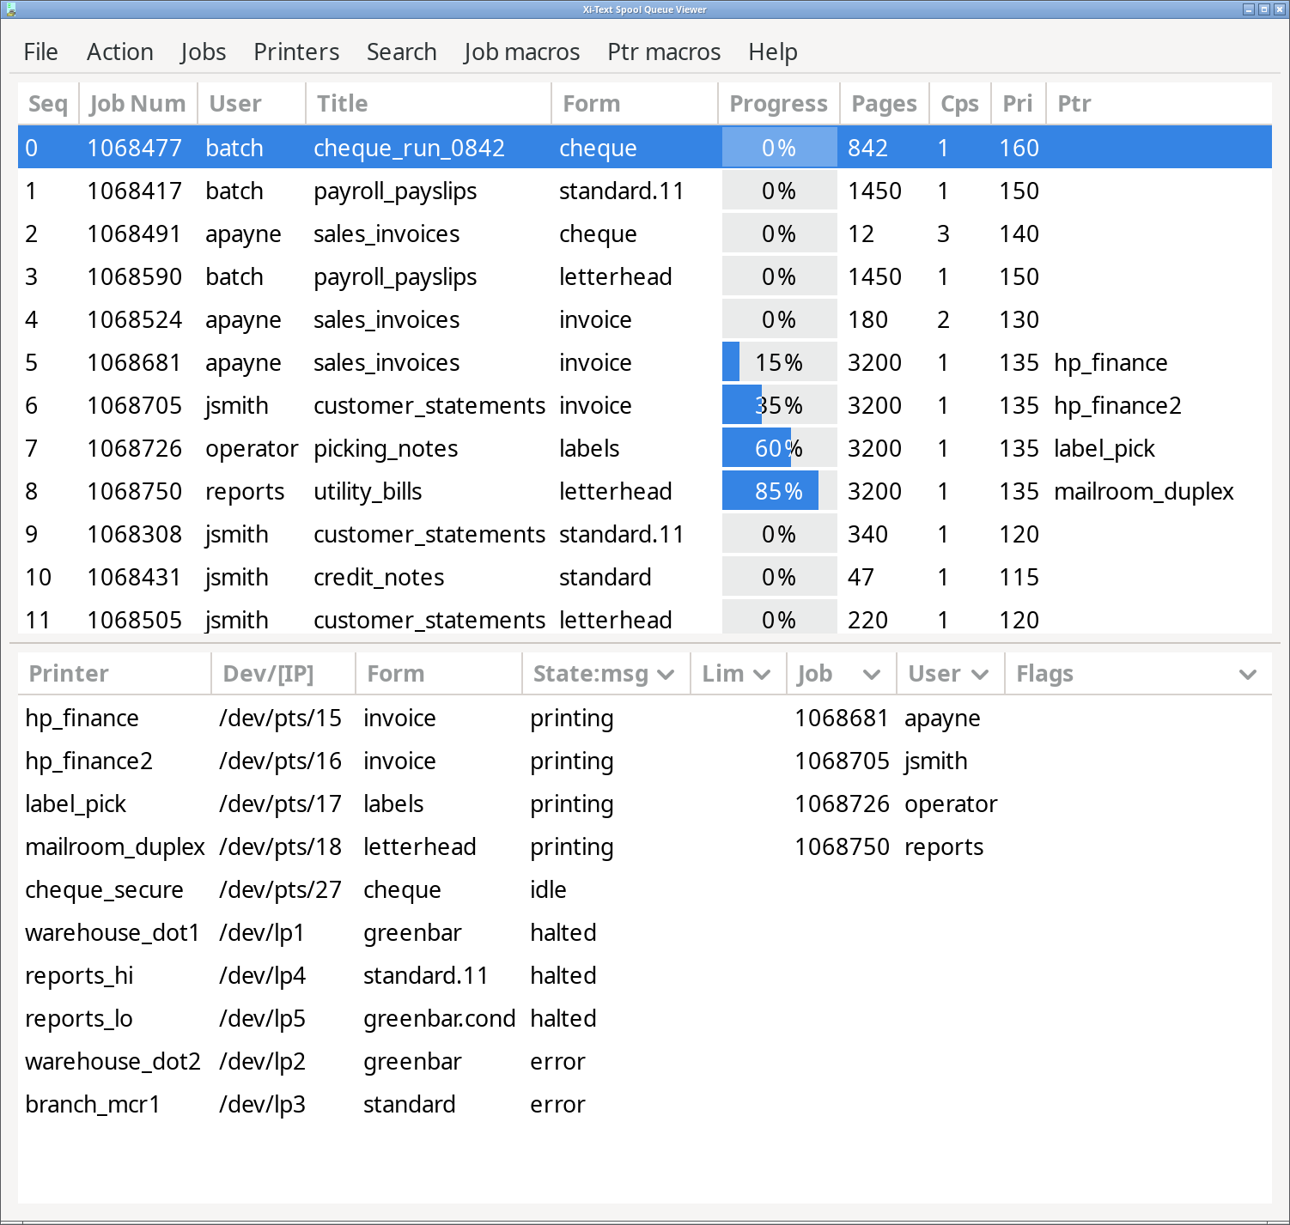Viewport: 1290px width, 1225px height.
Task: Click user operator in printer list
Action: pyautogui.click(x=951, y=804)
